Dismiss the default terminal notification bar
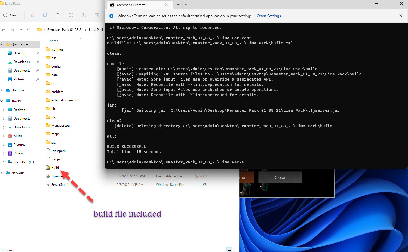The width and height of the screenshot is (408, 252). (x=401, y=16)
